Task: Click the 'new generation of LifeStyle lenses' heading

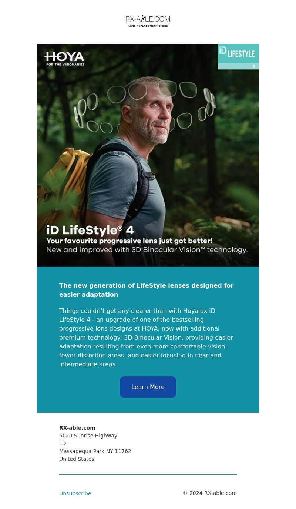Action: tap(147, 290)
